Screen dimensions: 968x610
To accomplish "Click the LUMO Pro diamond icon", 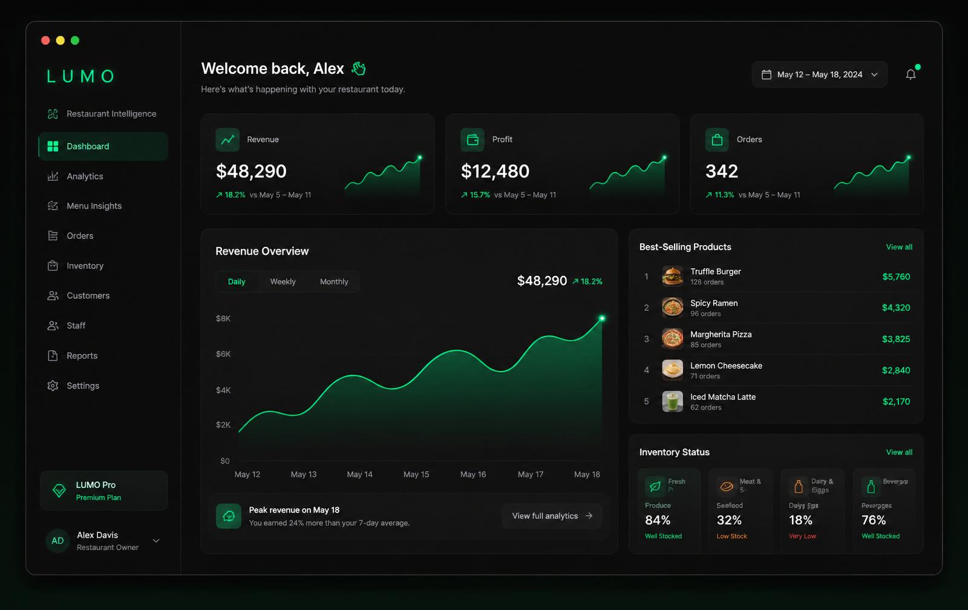I will pos(59,491).
